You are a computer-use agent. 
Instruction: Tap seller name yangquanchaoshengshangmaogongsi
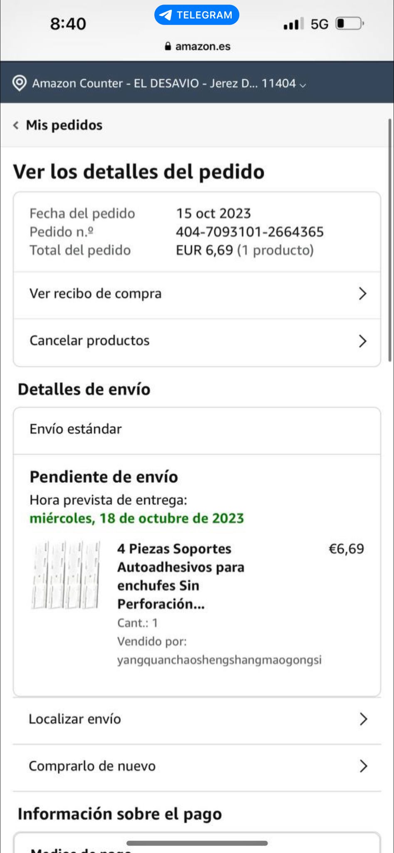tap(219, 660)
